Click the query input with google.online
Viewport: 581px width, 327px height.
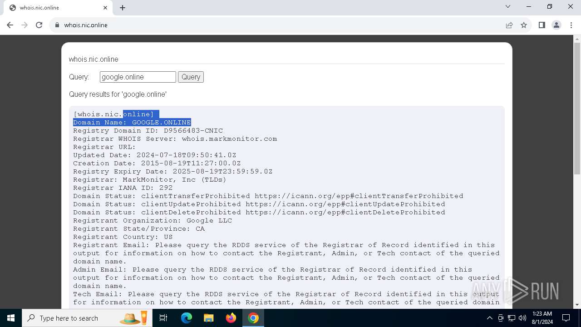(138, 77)
